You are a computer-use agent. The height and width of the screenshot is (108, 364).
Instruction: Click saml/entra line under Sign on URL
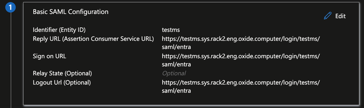tap(176, 65)
